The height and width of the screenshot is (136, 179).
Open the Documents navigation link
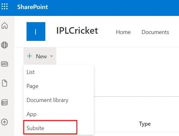(x=155, y=32)
